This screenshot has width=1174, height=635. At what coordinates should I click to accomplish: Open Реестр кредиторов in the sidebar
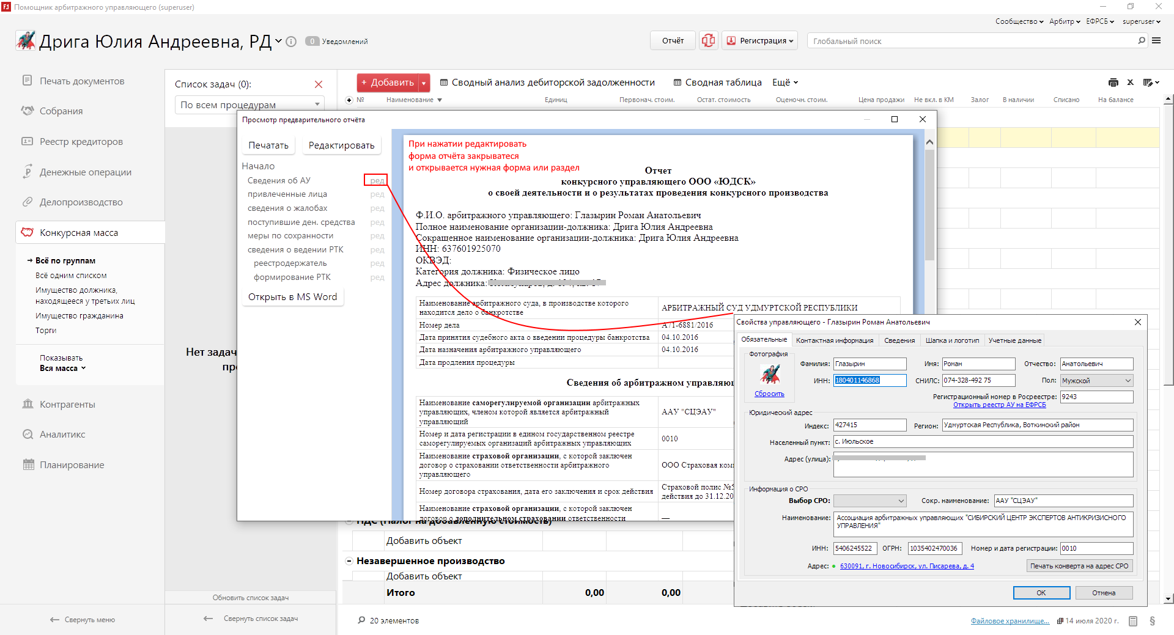(x=81, y=142)
